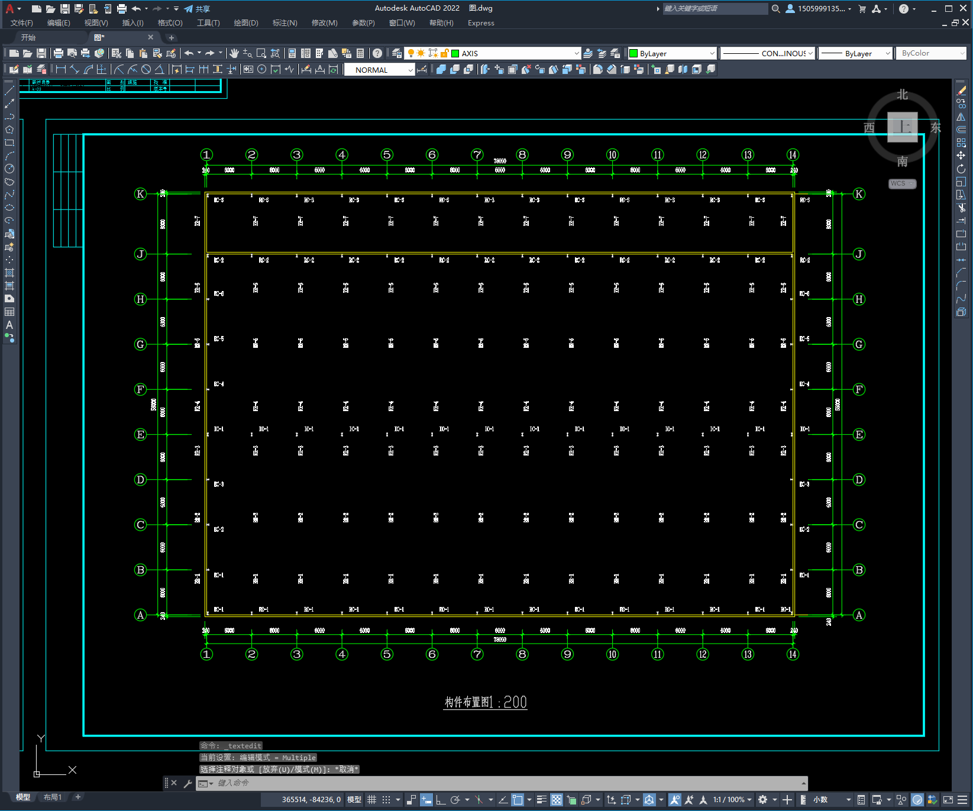Click the Open folder icon in quick access toolbar
973x811 pixels.
[x=50, y=8]
